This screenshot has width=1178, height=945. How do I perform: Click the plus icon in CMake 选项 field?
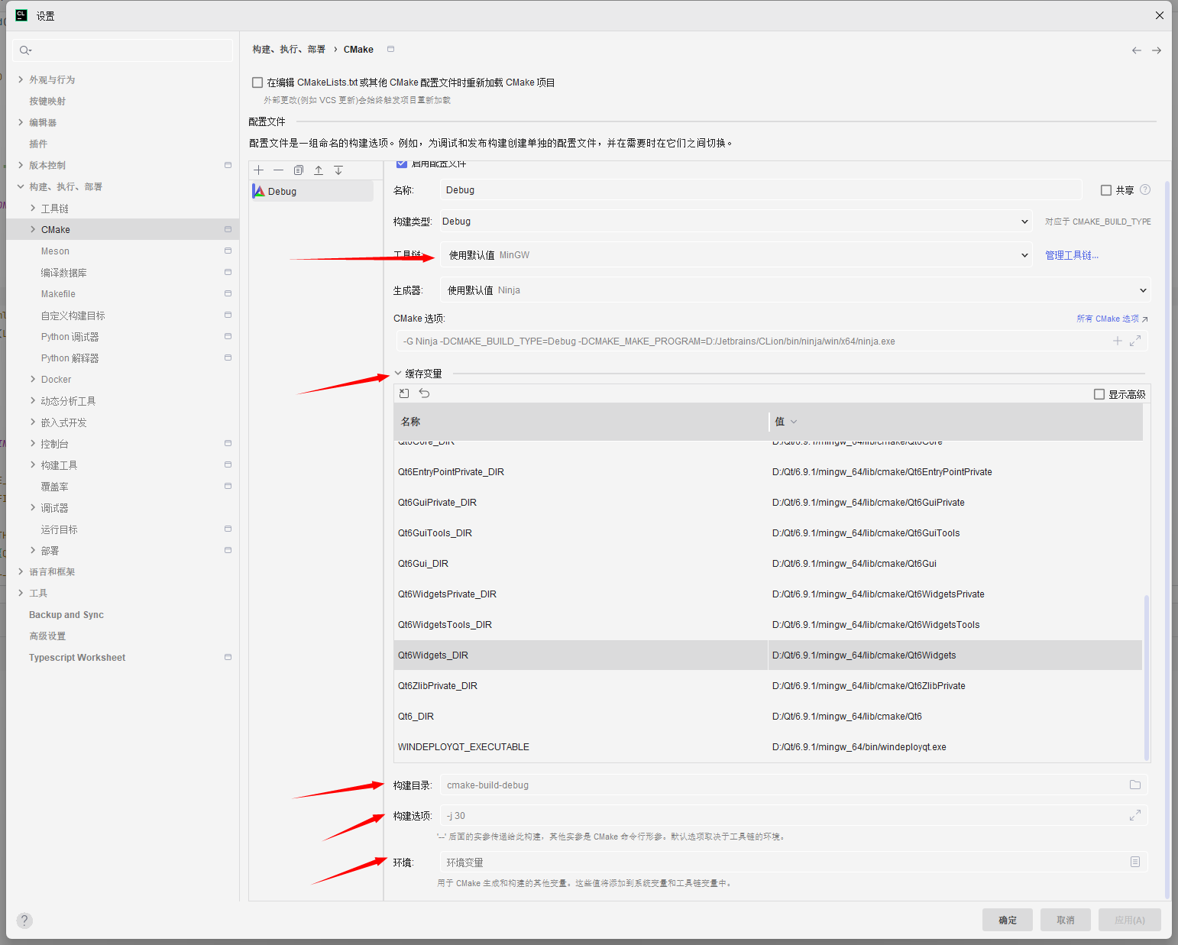point(1118,341)
